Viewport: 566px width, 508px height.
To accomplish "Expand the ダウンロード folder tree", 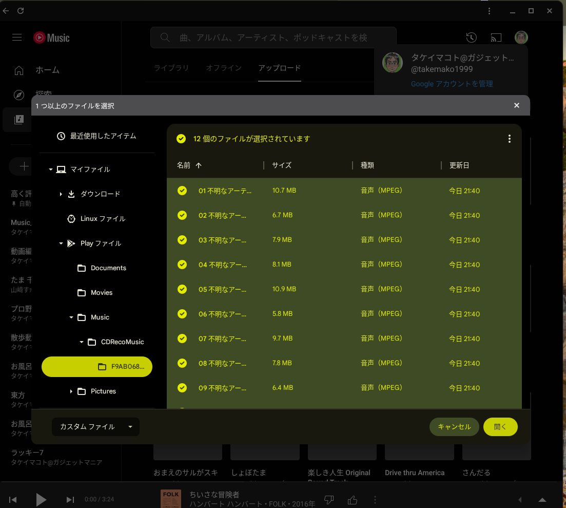I will coord(61,194).
